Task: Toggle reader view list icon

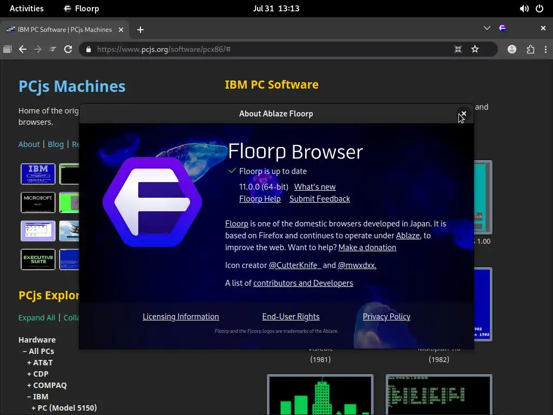Action: point(52,49)
